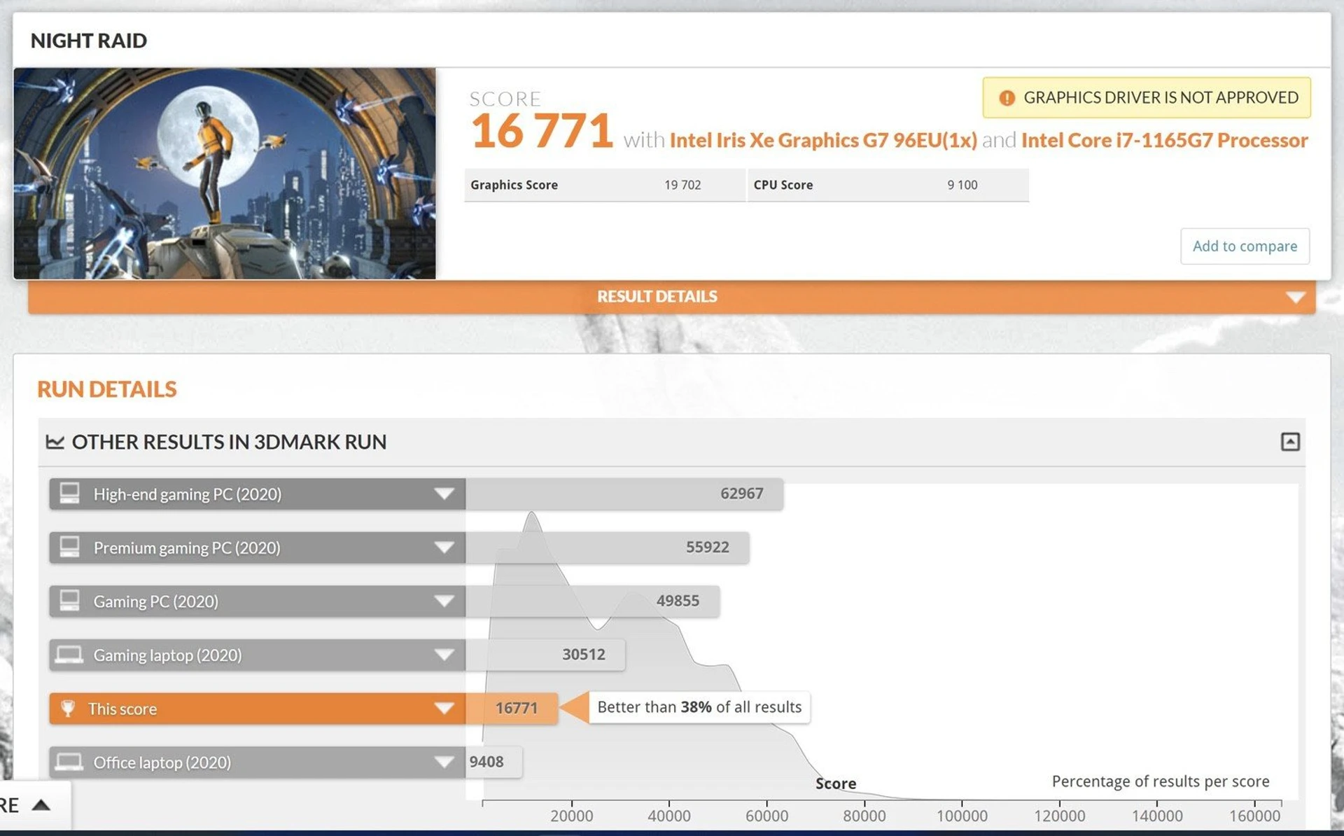Click the Better than 38% of all results tooltip
1344x836 pixels.
click(699, 707)
